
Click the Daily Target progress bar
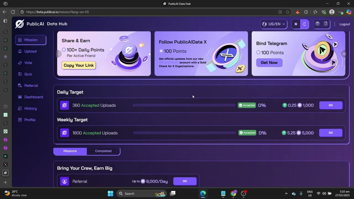point(184,105)
